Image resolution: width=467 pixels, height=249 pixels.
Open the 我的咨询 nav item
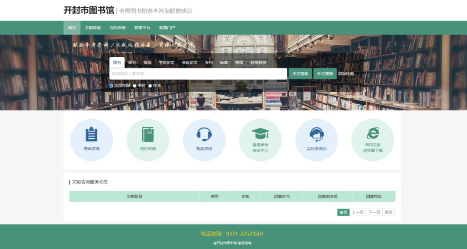coord(117,28)
